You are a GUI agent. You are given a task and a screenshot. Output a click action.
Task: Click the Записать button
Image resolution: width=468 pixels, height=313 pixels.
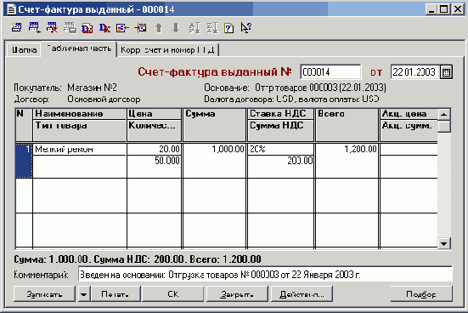pyautogui.click(x=44, y=294)
